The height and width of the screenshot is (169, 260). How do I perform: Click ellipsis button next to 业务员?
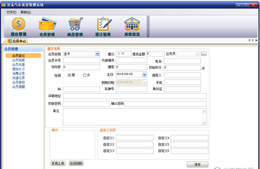(x=204, y=54)
